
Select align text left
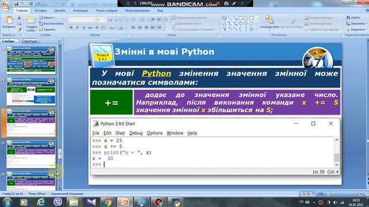pos(133,28)
